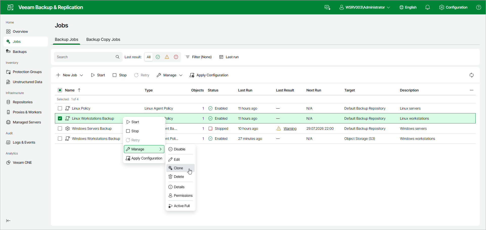Expand the New Job dropdown
The height and width of the screenshot is (230, 486).
pos(70,75)
